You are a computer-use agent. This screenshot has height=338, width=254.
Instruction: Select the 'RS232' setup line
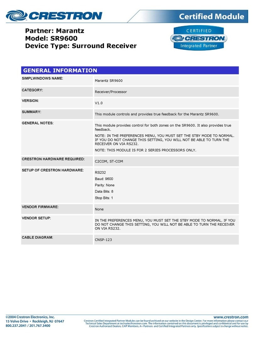click(100, 172)
